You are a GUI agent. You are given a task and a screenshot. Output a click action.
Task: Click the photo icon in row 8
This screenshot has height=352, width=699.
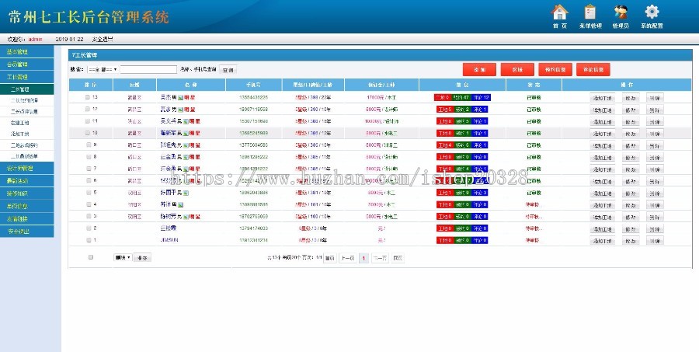tap(186, 157)
